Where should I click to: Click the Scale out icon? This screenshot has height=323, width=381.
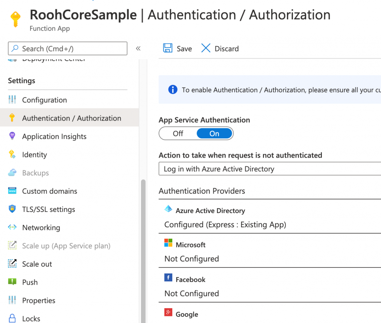click(12, 264)
